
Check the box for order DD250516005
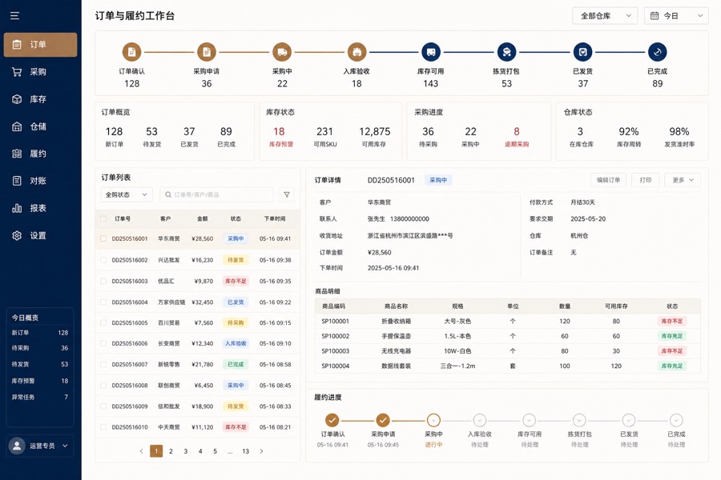tap(103, 323)
